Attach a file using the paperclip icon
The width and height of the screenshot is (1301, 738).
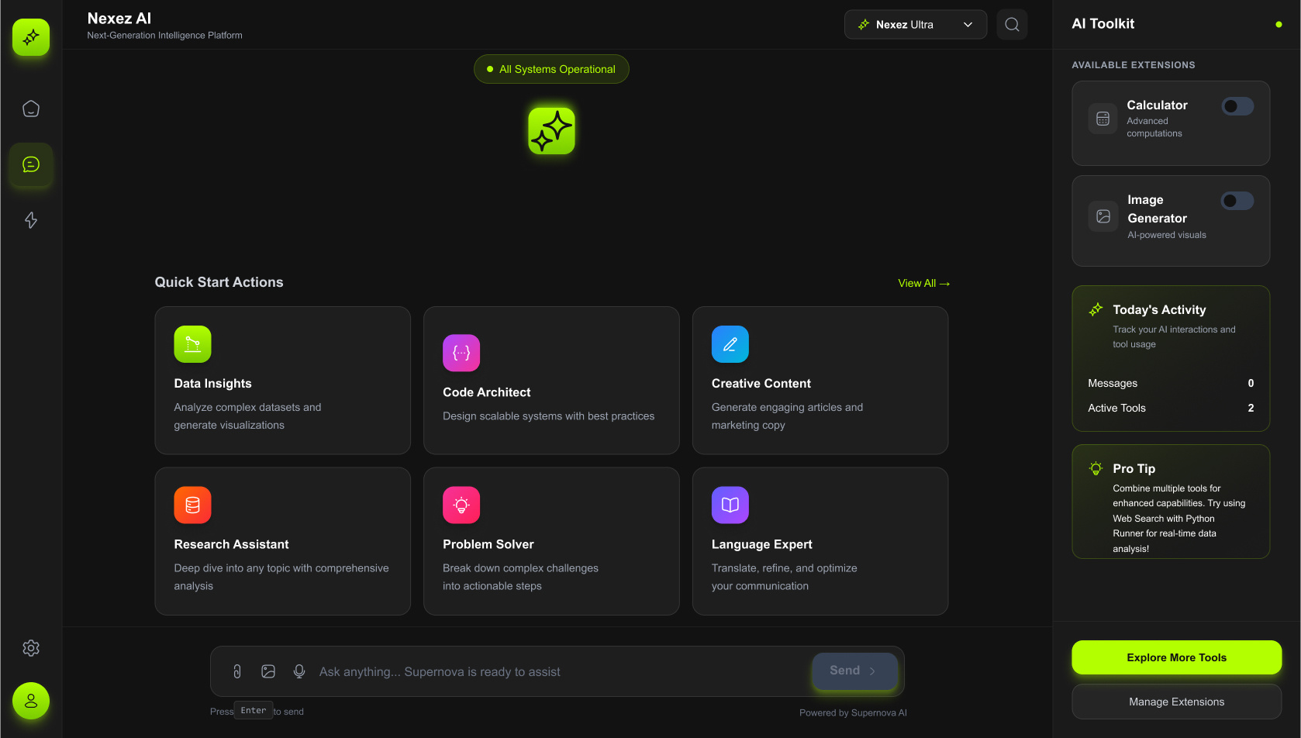coord(237,671)
